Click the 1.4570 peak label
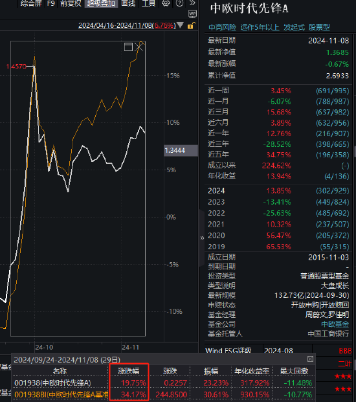The image size is (356, 402). (16, 67)
